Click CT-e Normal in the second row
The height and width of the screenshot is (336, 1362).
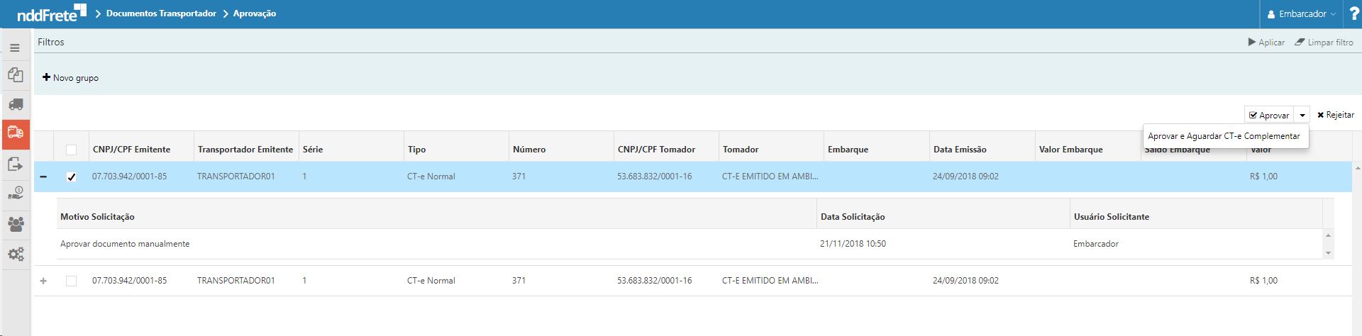(x=431, y=281)
